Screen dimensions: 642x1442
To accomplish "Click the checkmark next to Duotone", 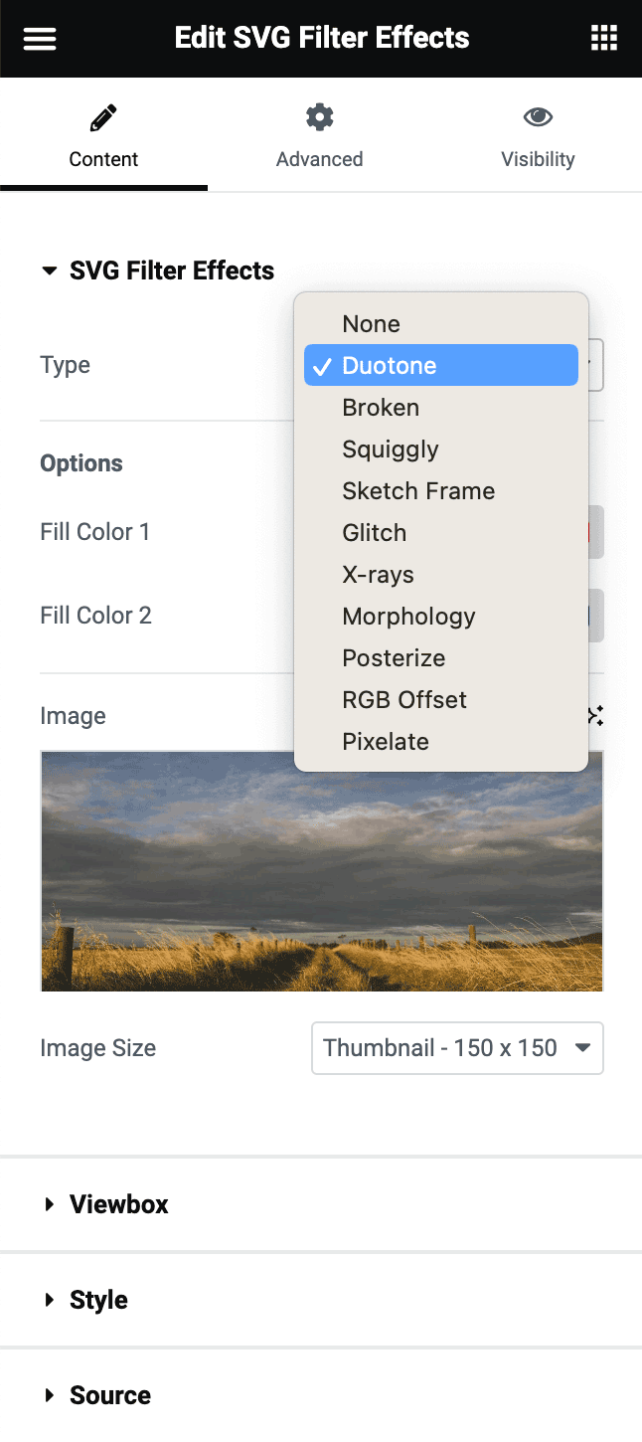I will 322,365.
